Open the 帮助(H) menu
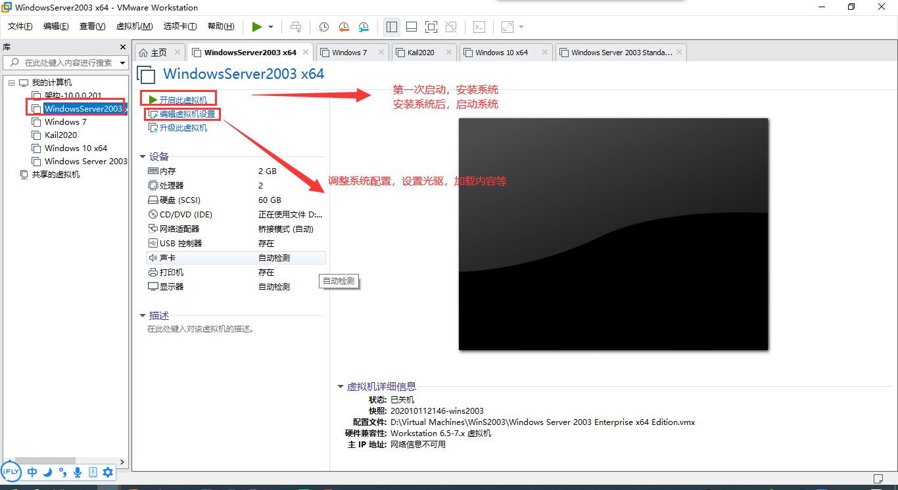This screenshot has width=898, height=490. [221, 26]
